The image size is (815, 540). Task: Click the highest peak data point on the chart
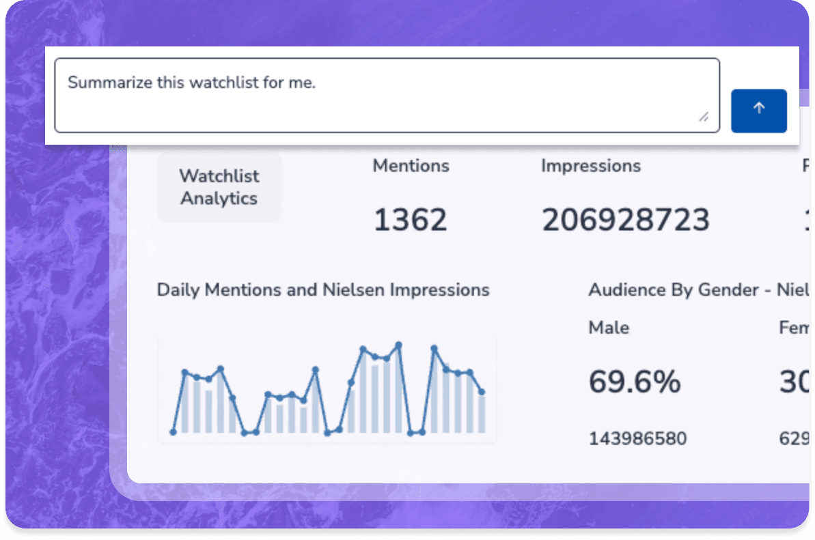pos(398,342)
